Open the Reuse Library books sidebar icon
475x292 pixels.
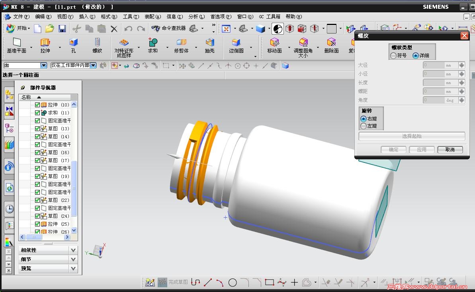pos(10,145)
